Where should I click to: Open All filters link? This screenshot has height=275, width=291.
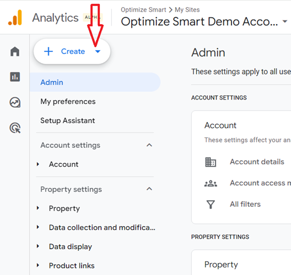[245, 204]
